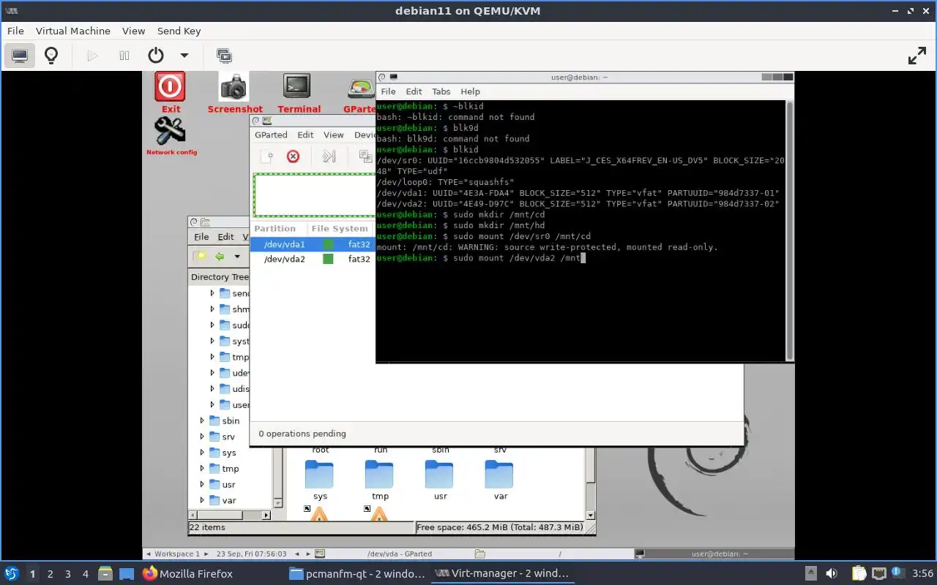Click the new partition icon in GParted toolbar
The image size is (937, 585).
(x=267, y=156)
